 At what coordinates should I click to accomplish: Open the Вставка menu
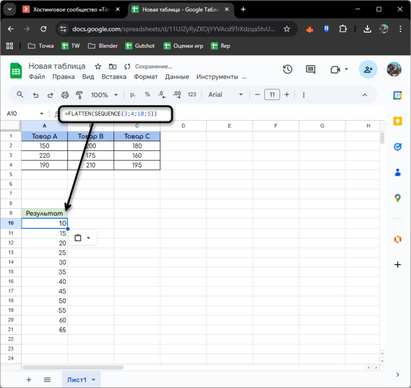(x=114, y=77)
